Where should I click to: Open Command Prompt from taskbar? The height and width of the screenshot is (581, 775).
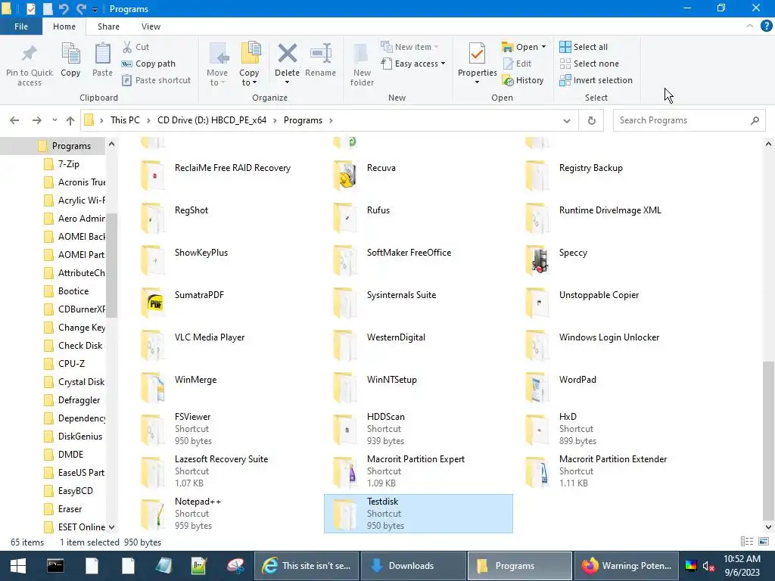click(x=54, y=566)
